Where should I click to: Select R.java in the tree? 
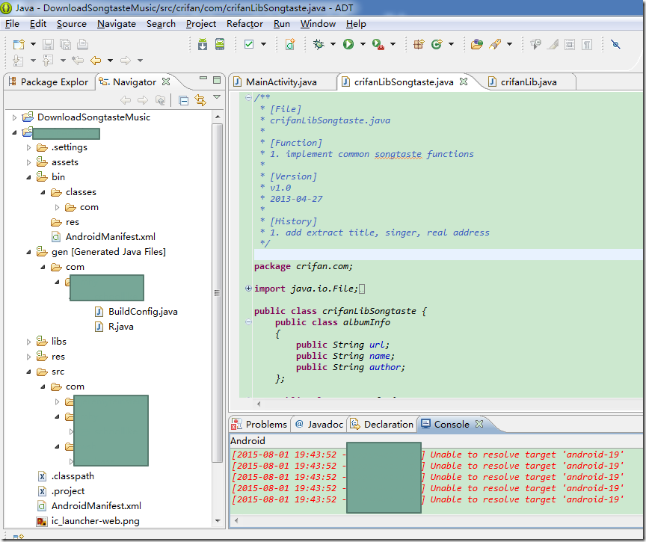120,327
